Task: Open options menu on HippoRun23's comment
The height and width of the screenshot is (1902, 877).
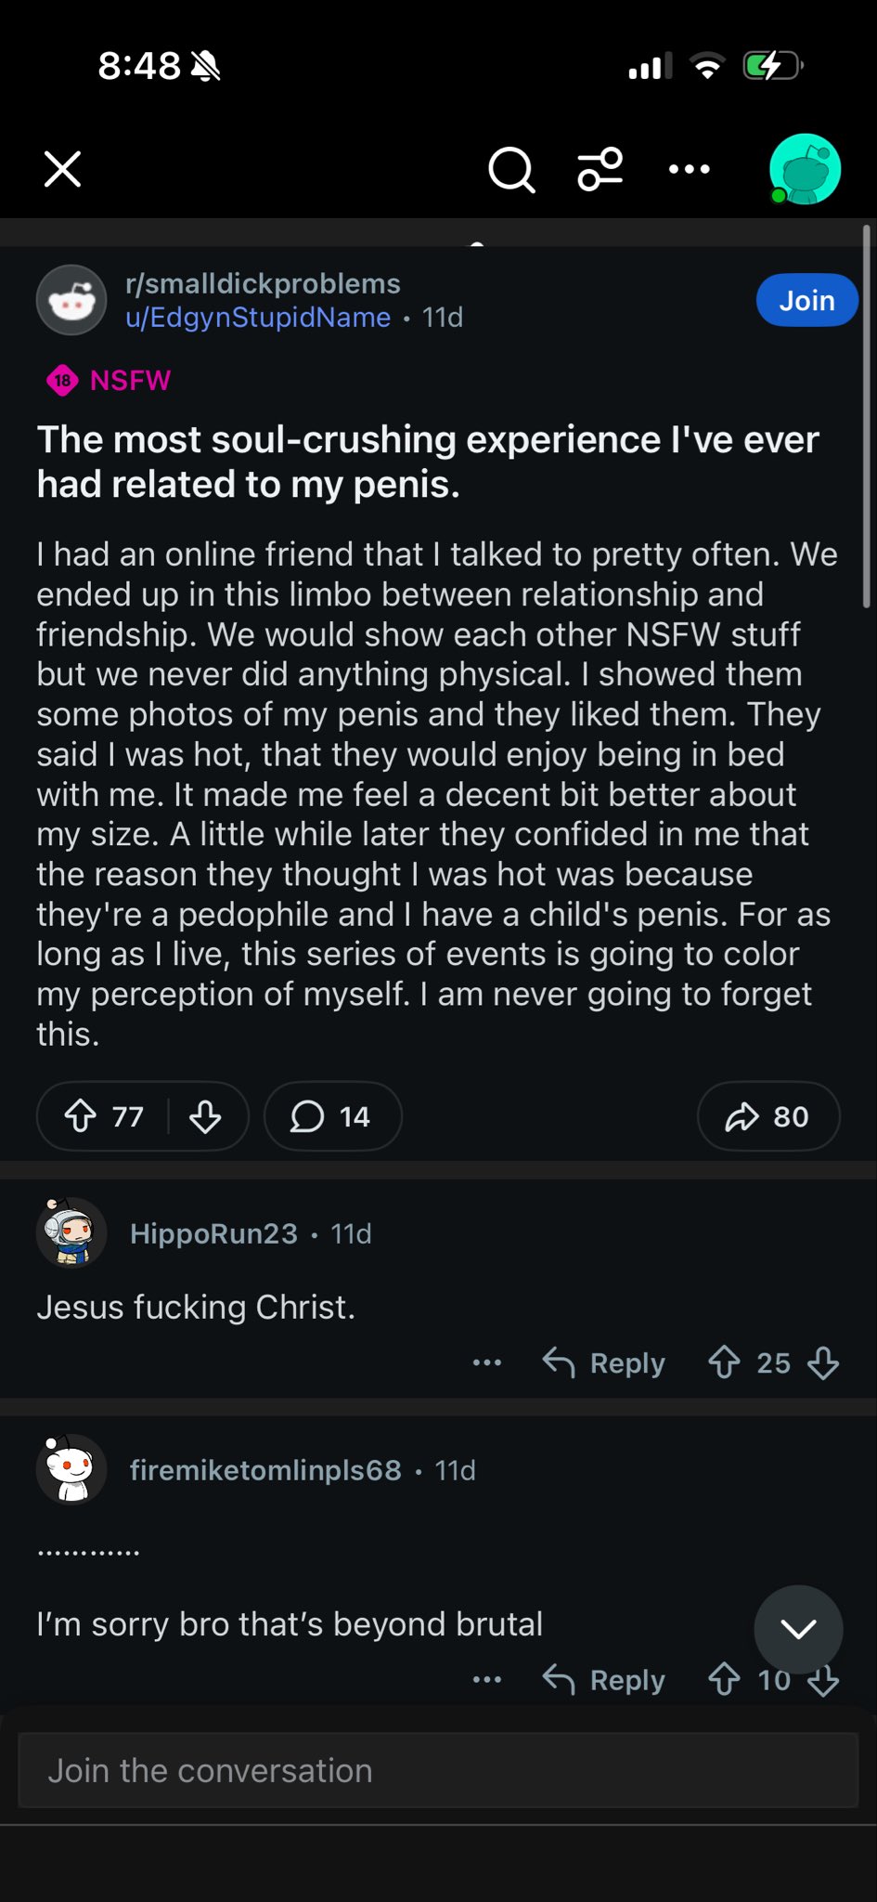Action: (x=487, y=1363)
